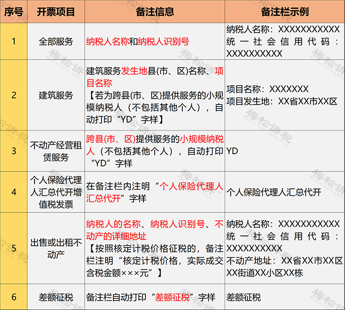The image size is (345, 310).
Task: Click the 个人保险代理人汇总代开 example cell
Action: tap(285, 192)
